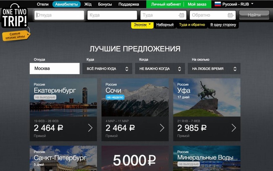Open the Бонусы menu item
The height and width of the screenshot is (171, 273).
coord(105,4)
